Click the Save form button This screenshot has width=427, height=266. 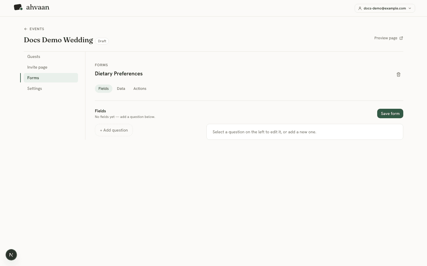[390, 113]
